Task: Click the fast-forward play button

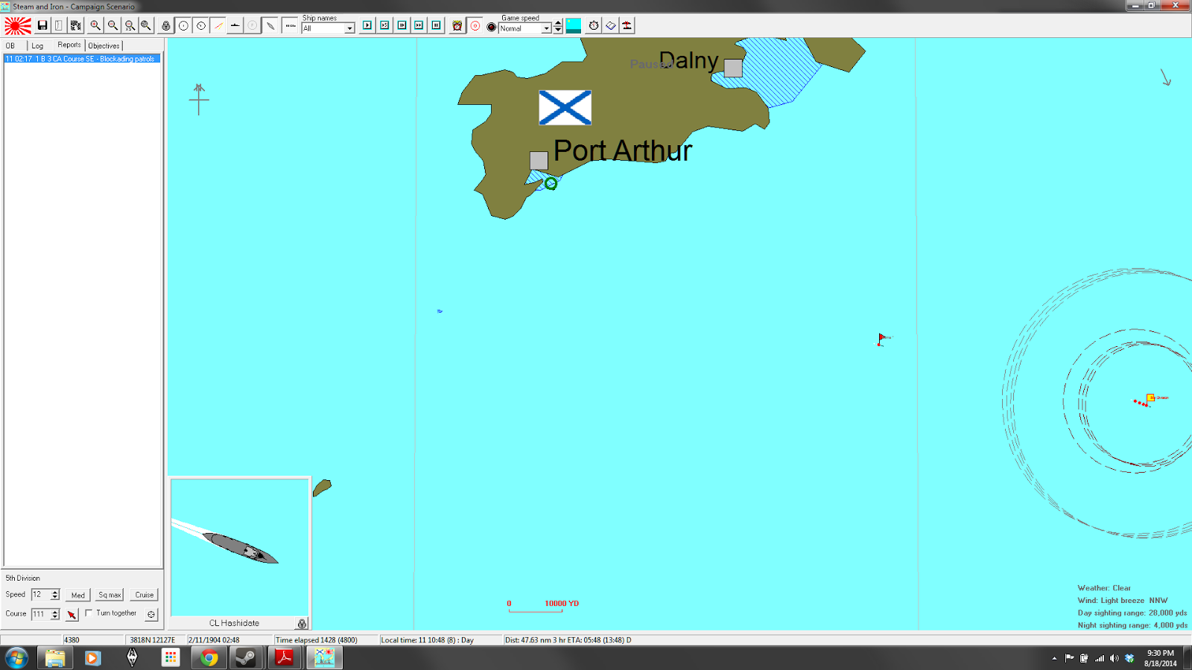Action: pos(419,25)
